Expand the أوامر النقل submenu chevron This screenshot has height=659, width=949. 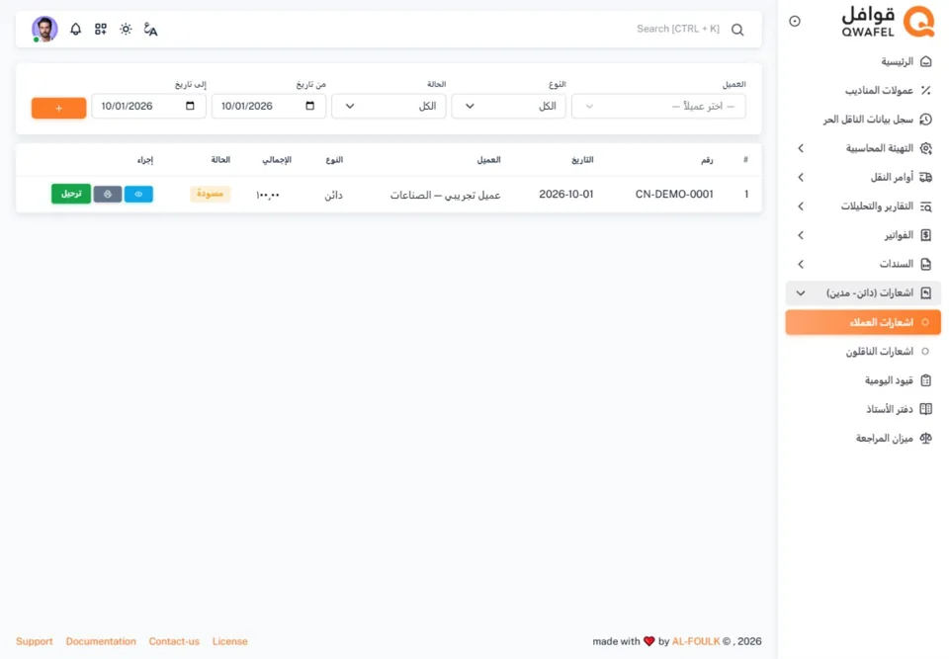[801, 177]
